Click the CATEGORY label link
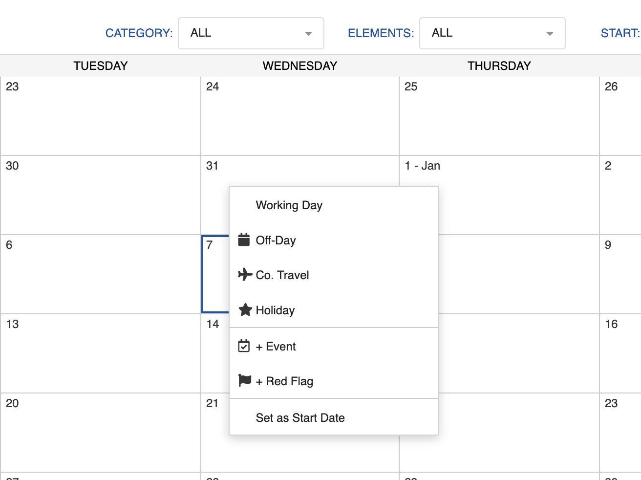641x480 pixels. (x=139, y=33)
